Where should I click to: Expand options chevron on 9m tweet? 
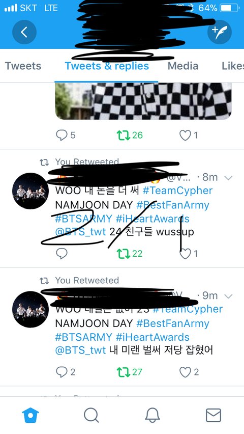pyautogui.click(x=228, y=296)
